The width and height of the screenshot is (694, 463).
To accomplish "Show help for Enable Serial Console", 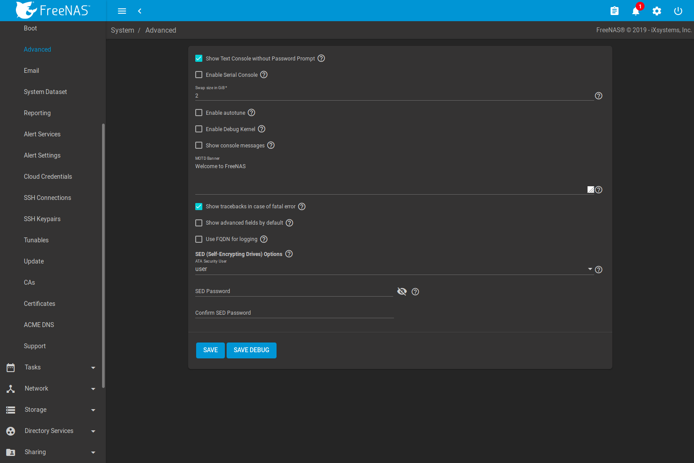I will click(x=264, y=75).
